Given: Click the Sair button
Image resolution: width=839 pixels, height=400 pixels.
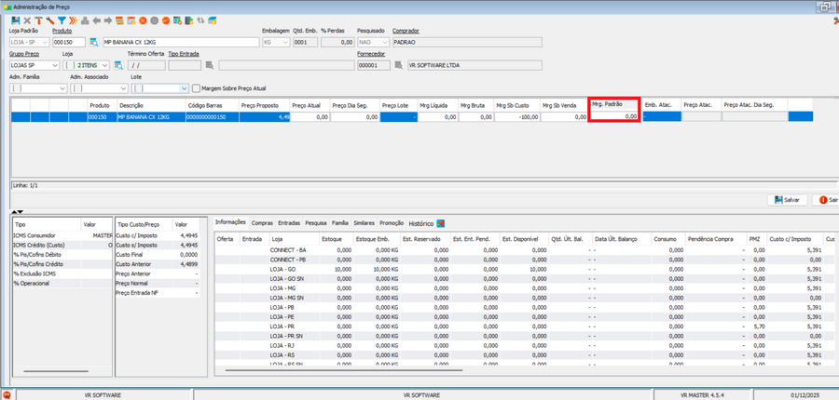Looking at the screenshot, I should tap(827, 200).
